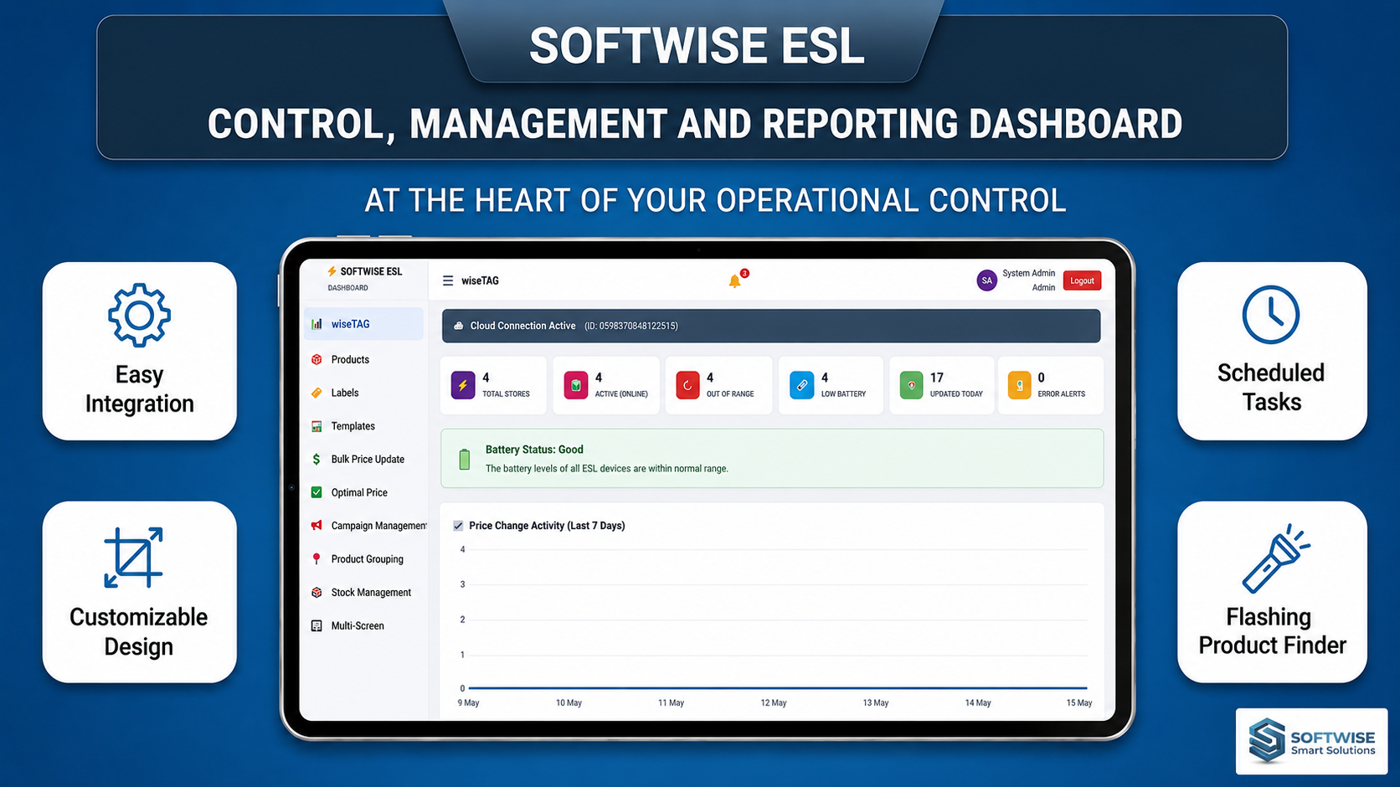
Task: Click the 'TOTAL STORES' card label
Action: point(506,394)
